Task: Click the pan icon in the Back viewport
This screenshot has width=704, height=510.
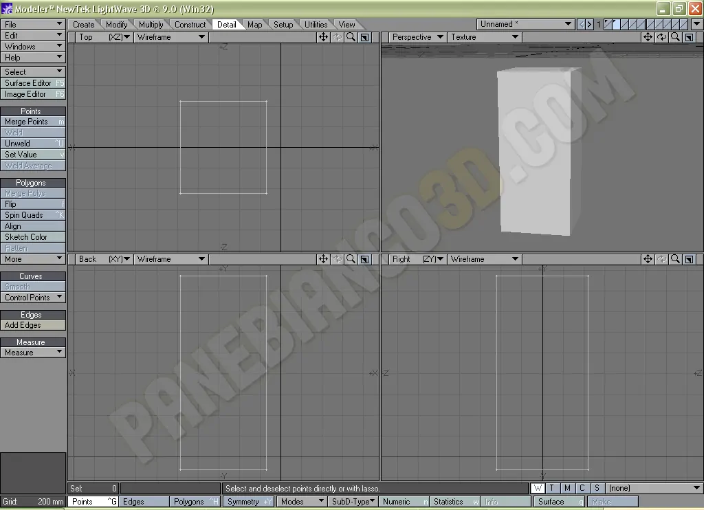Action: (x=323, y=259)
